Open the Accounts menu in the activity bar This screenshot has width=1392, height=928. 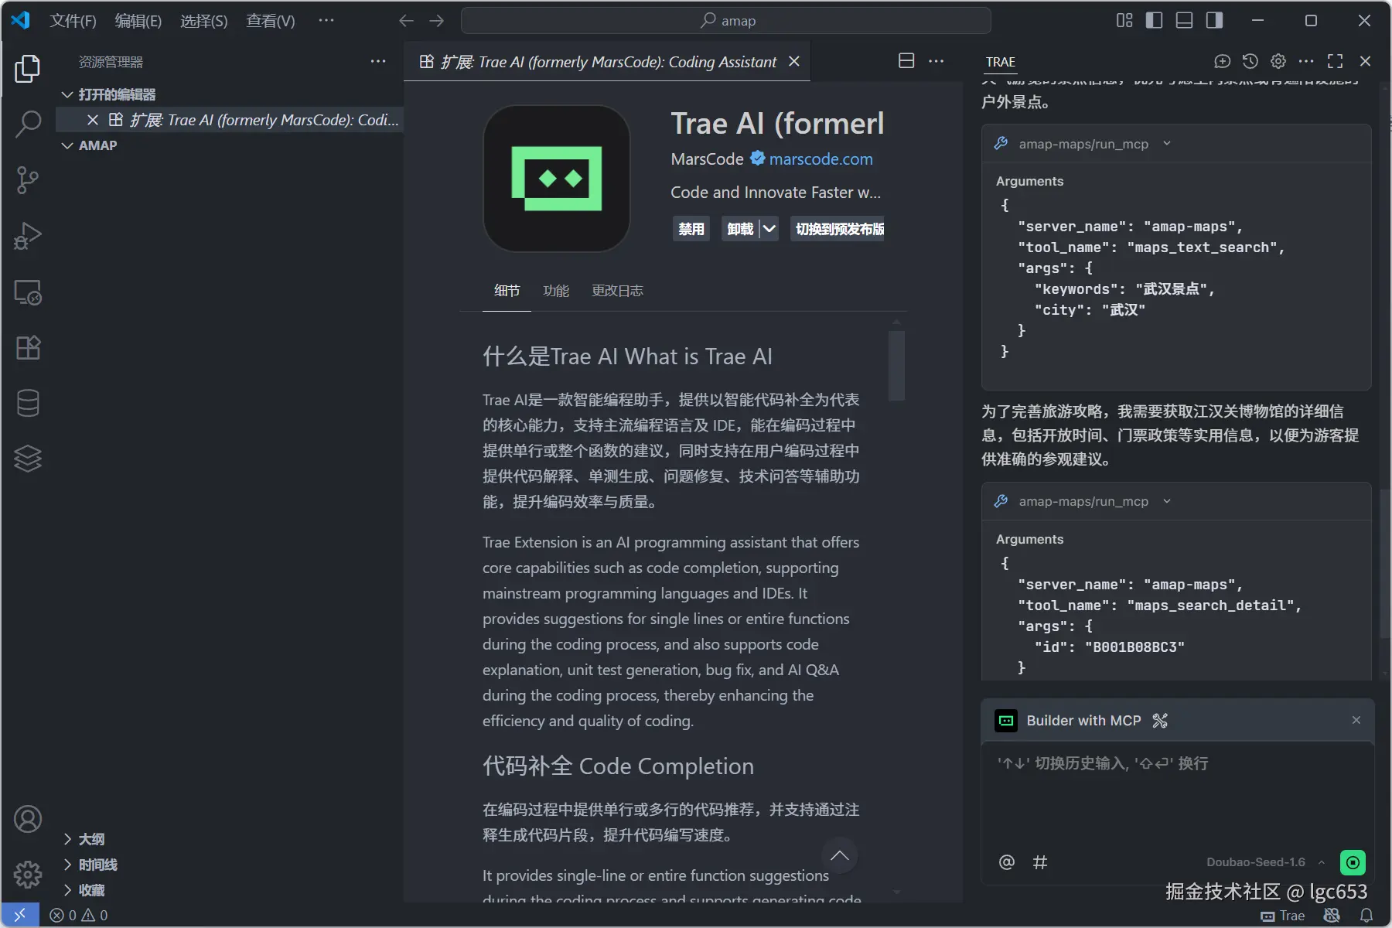tap(28, 819)
